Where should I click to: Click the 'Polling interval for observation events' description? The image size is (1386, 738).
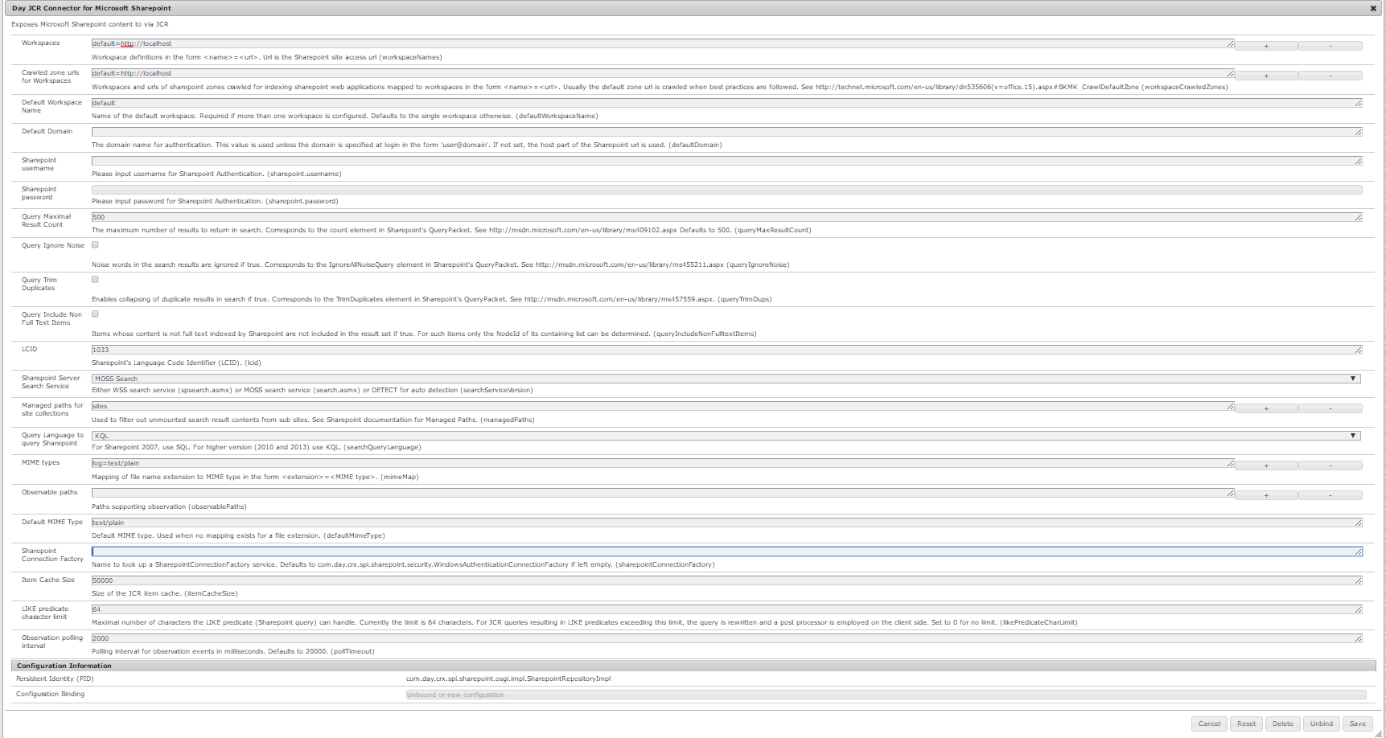(233, 651)
